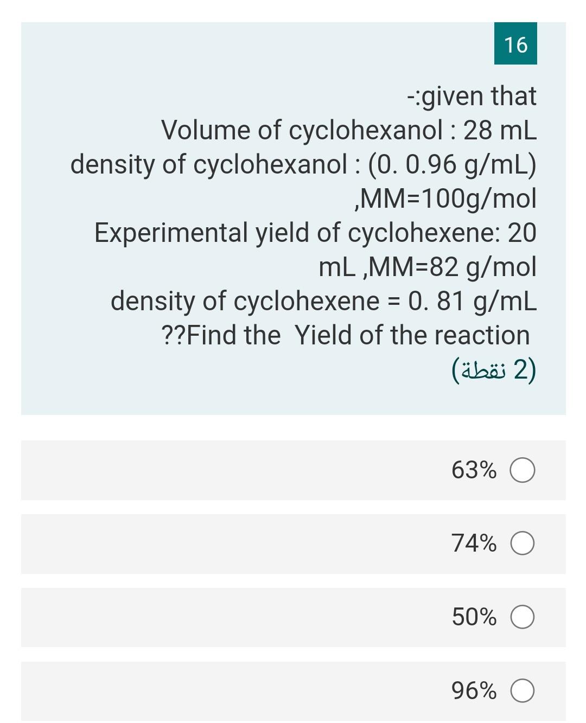Click the question number 16 badge
This screenshot has width=586, height=723.
[515, 43]
